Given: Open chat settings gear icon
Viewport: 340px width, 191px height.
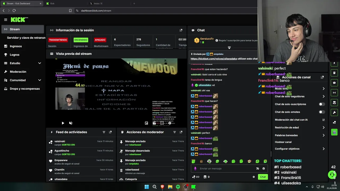Looking at the screenshot, I should (x=254, y=177).
